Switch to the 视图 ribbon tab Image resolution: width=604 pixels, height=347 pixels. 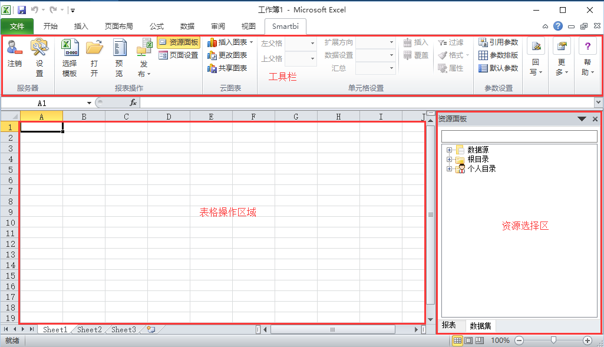(249, 26)
